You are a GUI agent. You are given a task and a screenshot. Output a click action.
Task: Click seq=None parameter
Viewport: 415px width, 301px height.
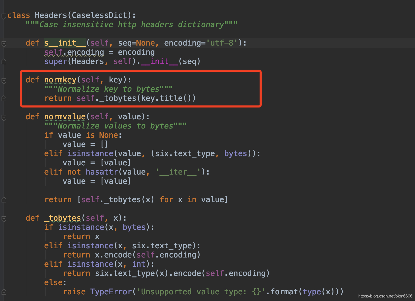tap(136, 43)
